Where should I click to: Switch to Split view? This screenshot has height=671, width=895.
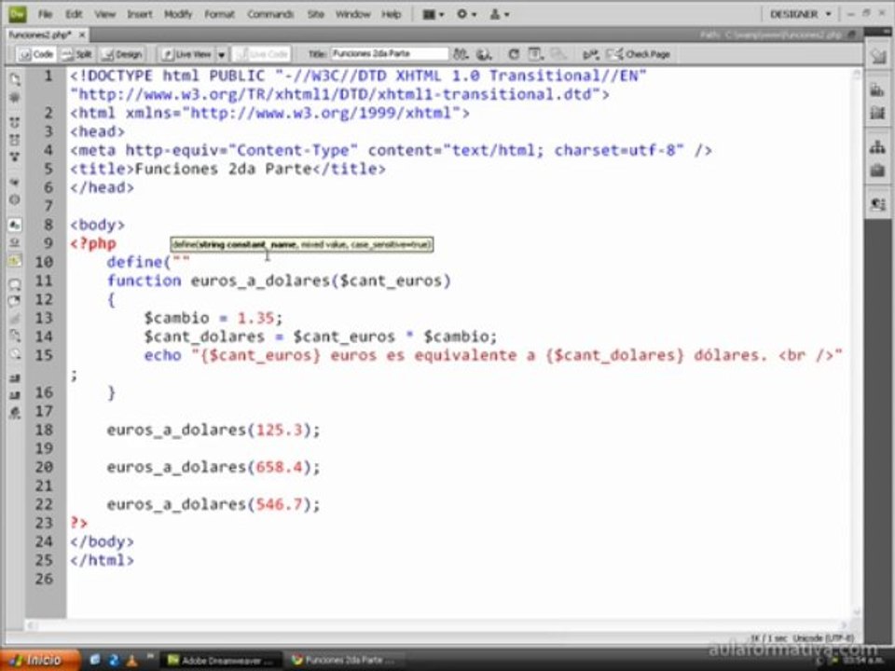tap(76, 54)
